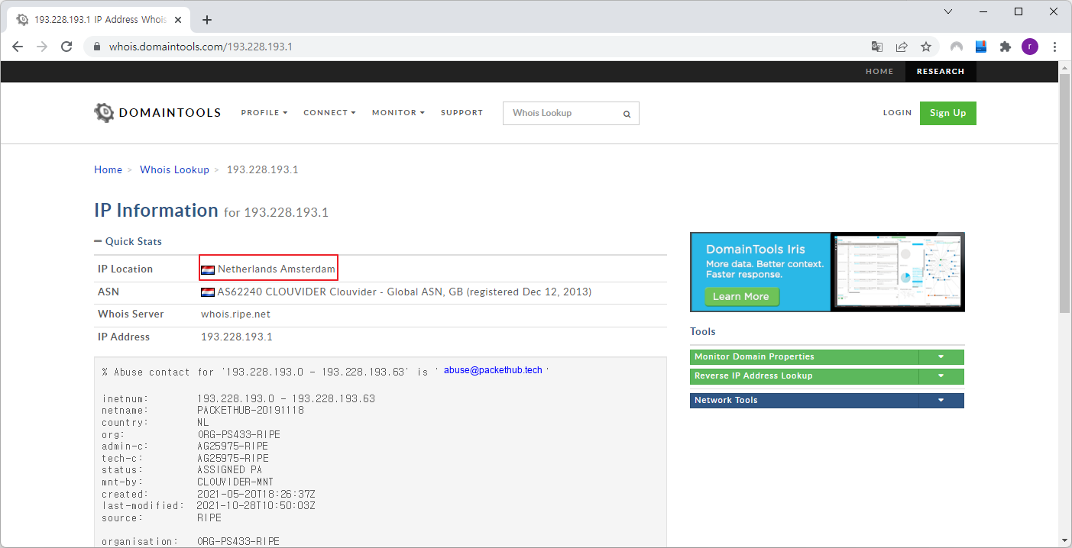Screen dimensions: 1072x548
Task: Click the abuse@packethub.tech email link
Action: pyautogui.click(x=493, y=370)
